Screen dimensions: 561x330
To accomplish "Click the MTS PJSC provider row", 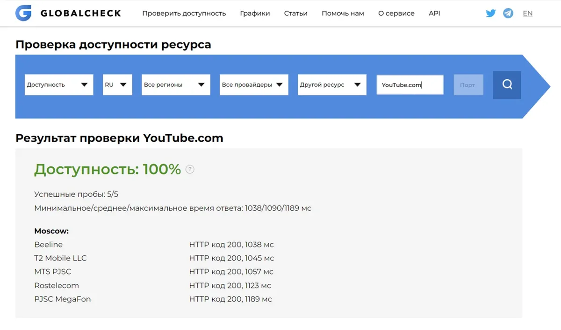I will (x=53, y=271).
